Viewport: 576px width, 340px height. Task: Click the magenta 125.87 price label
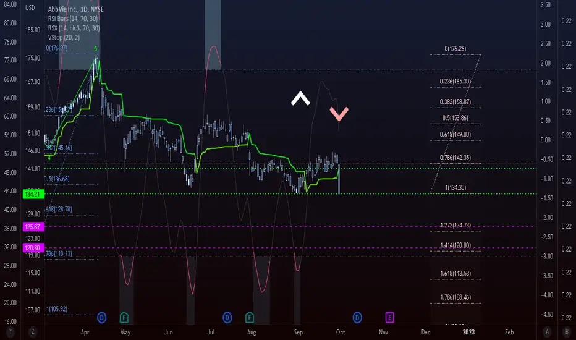click(33, 227)
